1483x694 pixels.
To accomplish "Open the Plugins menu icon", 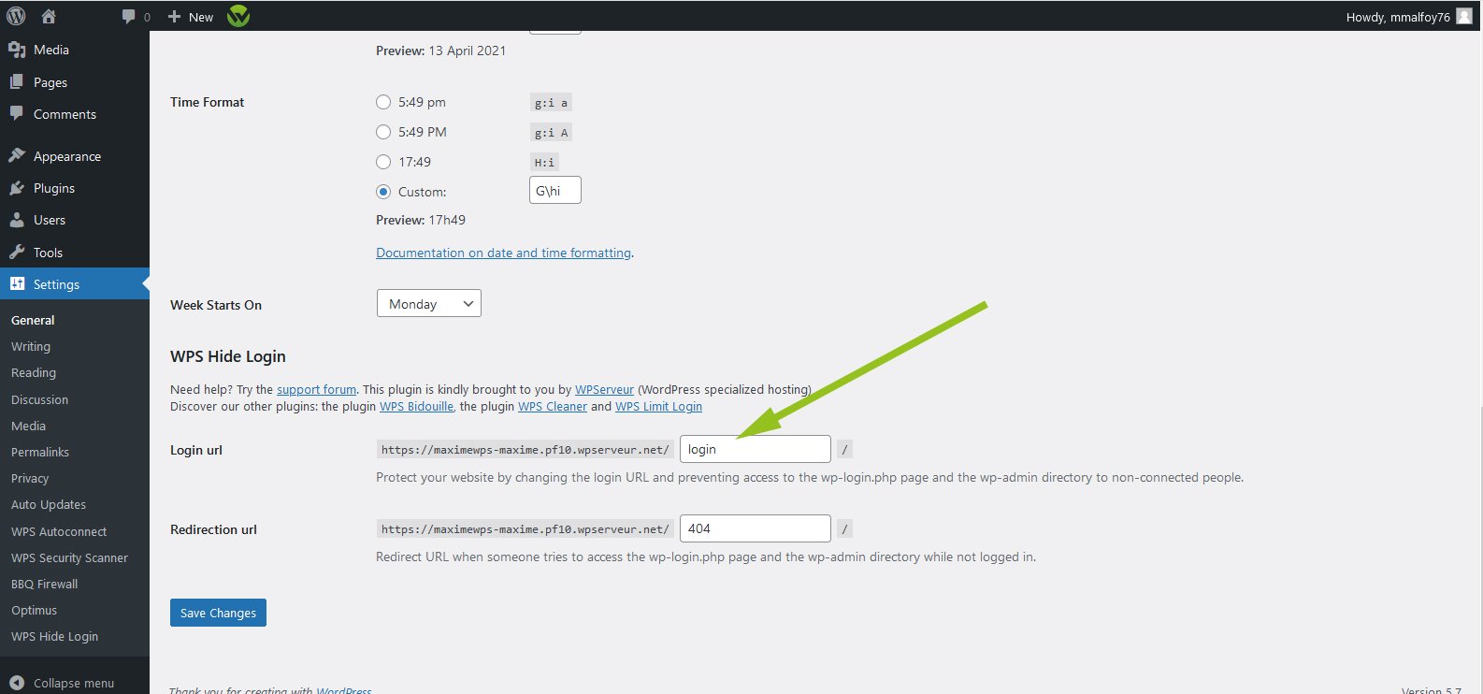I will click(17, 188).
